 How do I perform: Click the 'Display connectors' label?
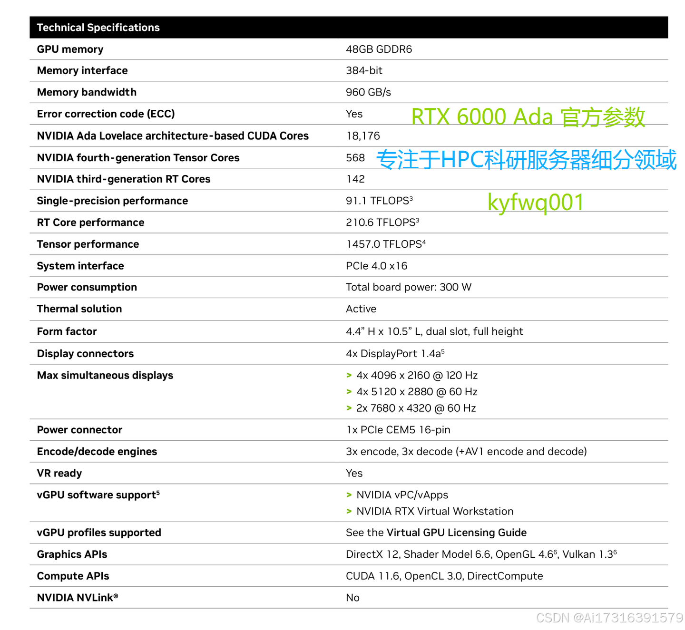coord(85,354)
